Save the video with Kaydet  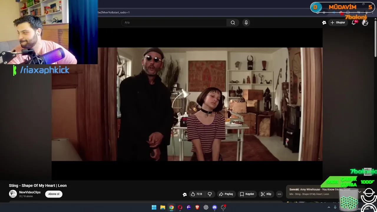[x=247, y=194]
